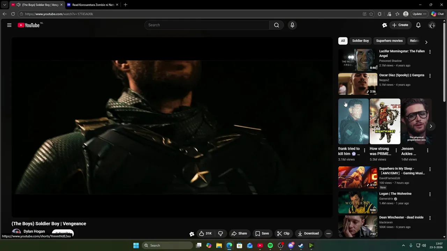The image size is (447, 251).
Task: Mute the tab via speaker icon
Action: [18, 5]
